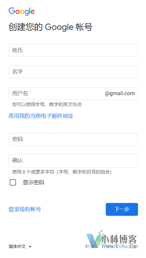Viewport: 146px width, 258px height.
Task: Select the 确认 password field
Action: click(73, 161)
